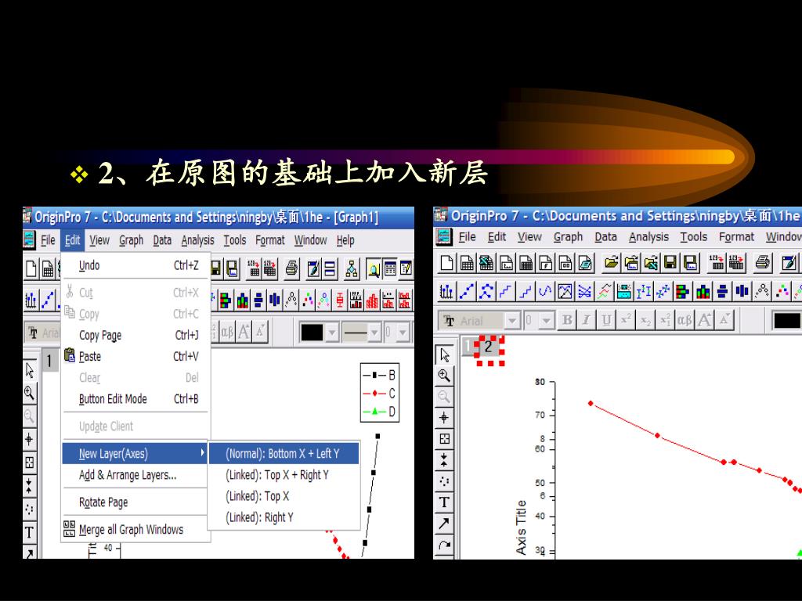Click the New Project icon in the right window
Viewport: 802px width, 601px height.
pos(446,263)
